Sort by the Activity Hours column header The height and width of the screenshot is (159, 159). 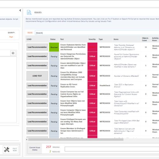155,39
